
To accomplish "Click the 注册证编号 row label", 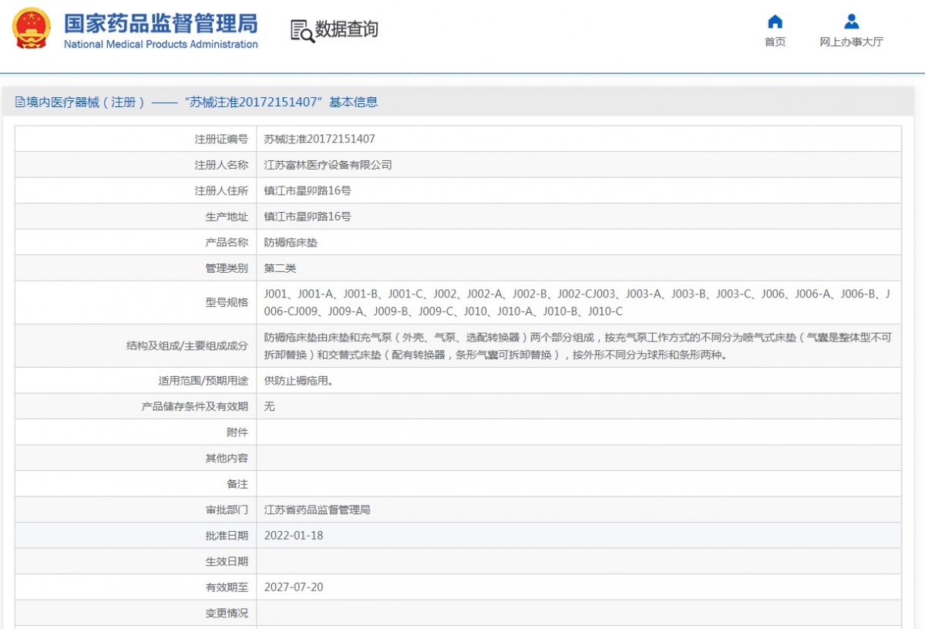I will (x=221, y=140).
